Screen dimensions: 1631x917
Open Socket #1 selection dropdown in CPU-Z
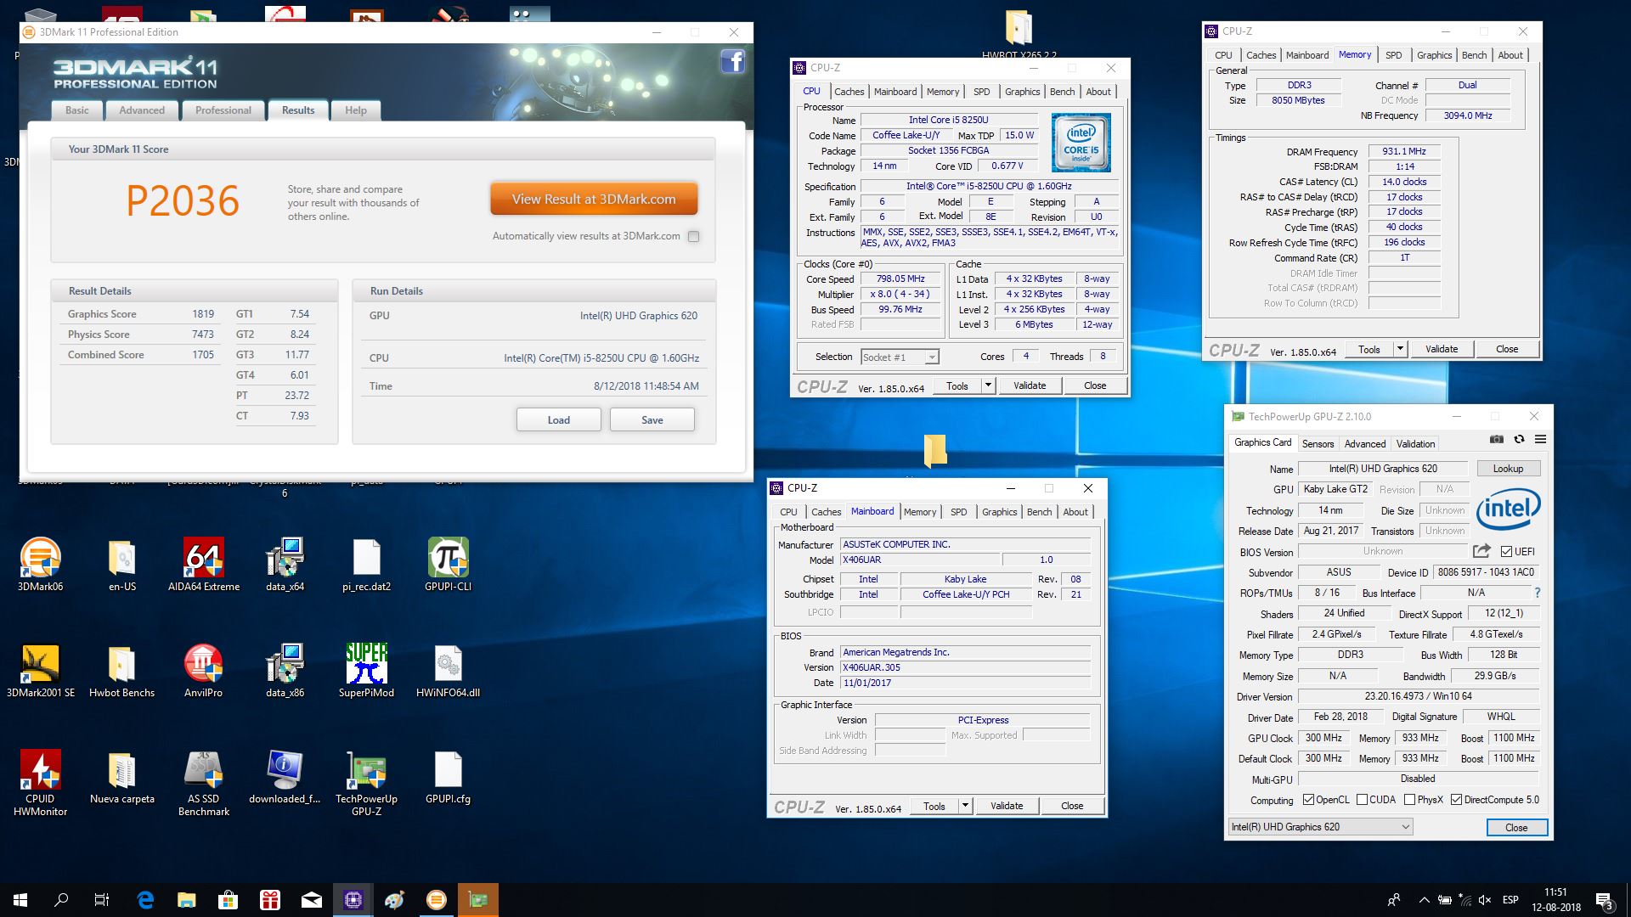click(x=900, y=357)
